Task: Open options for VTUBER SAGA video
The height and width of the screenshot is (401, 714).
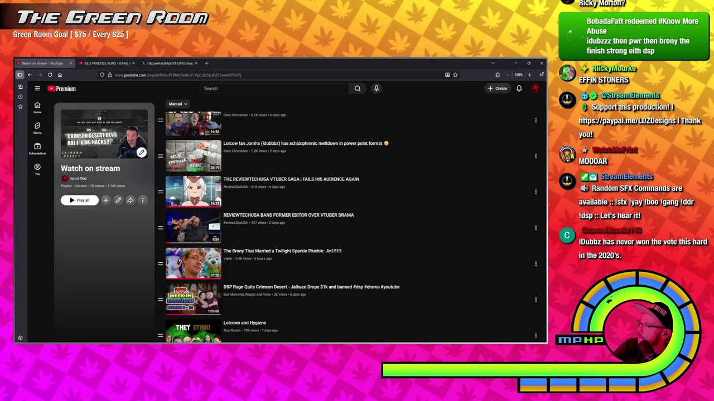Action: click(535, 192)
